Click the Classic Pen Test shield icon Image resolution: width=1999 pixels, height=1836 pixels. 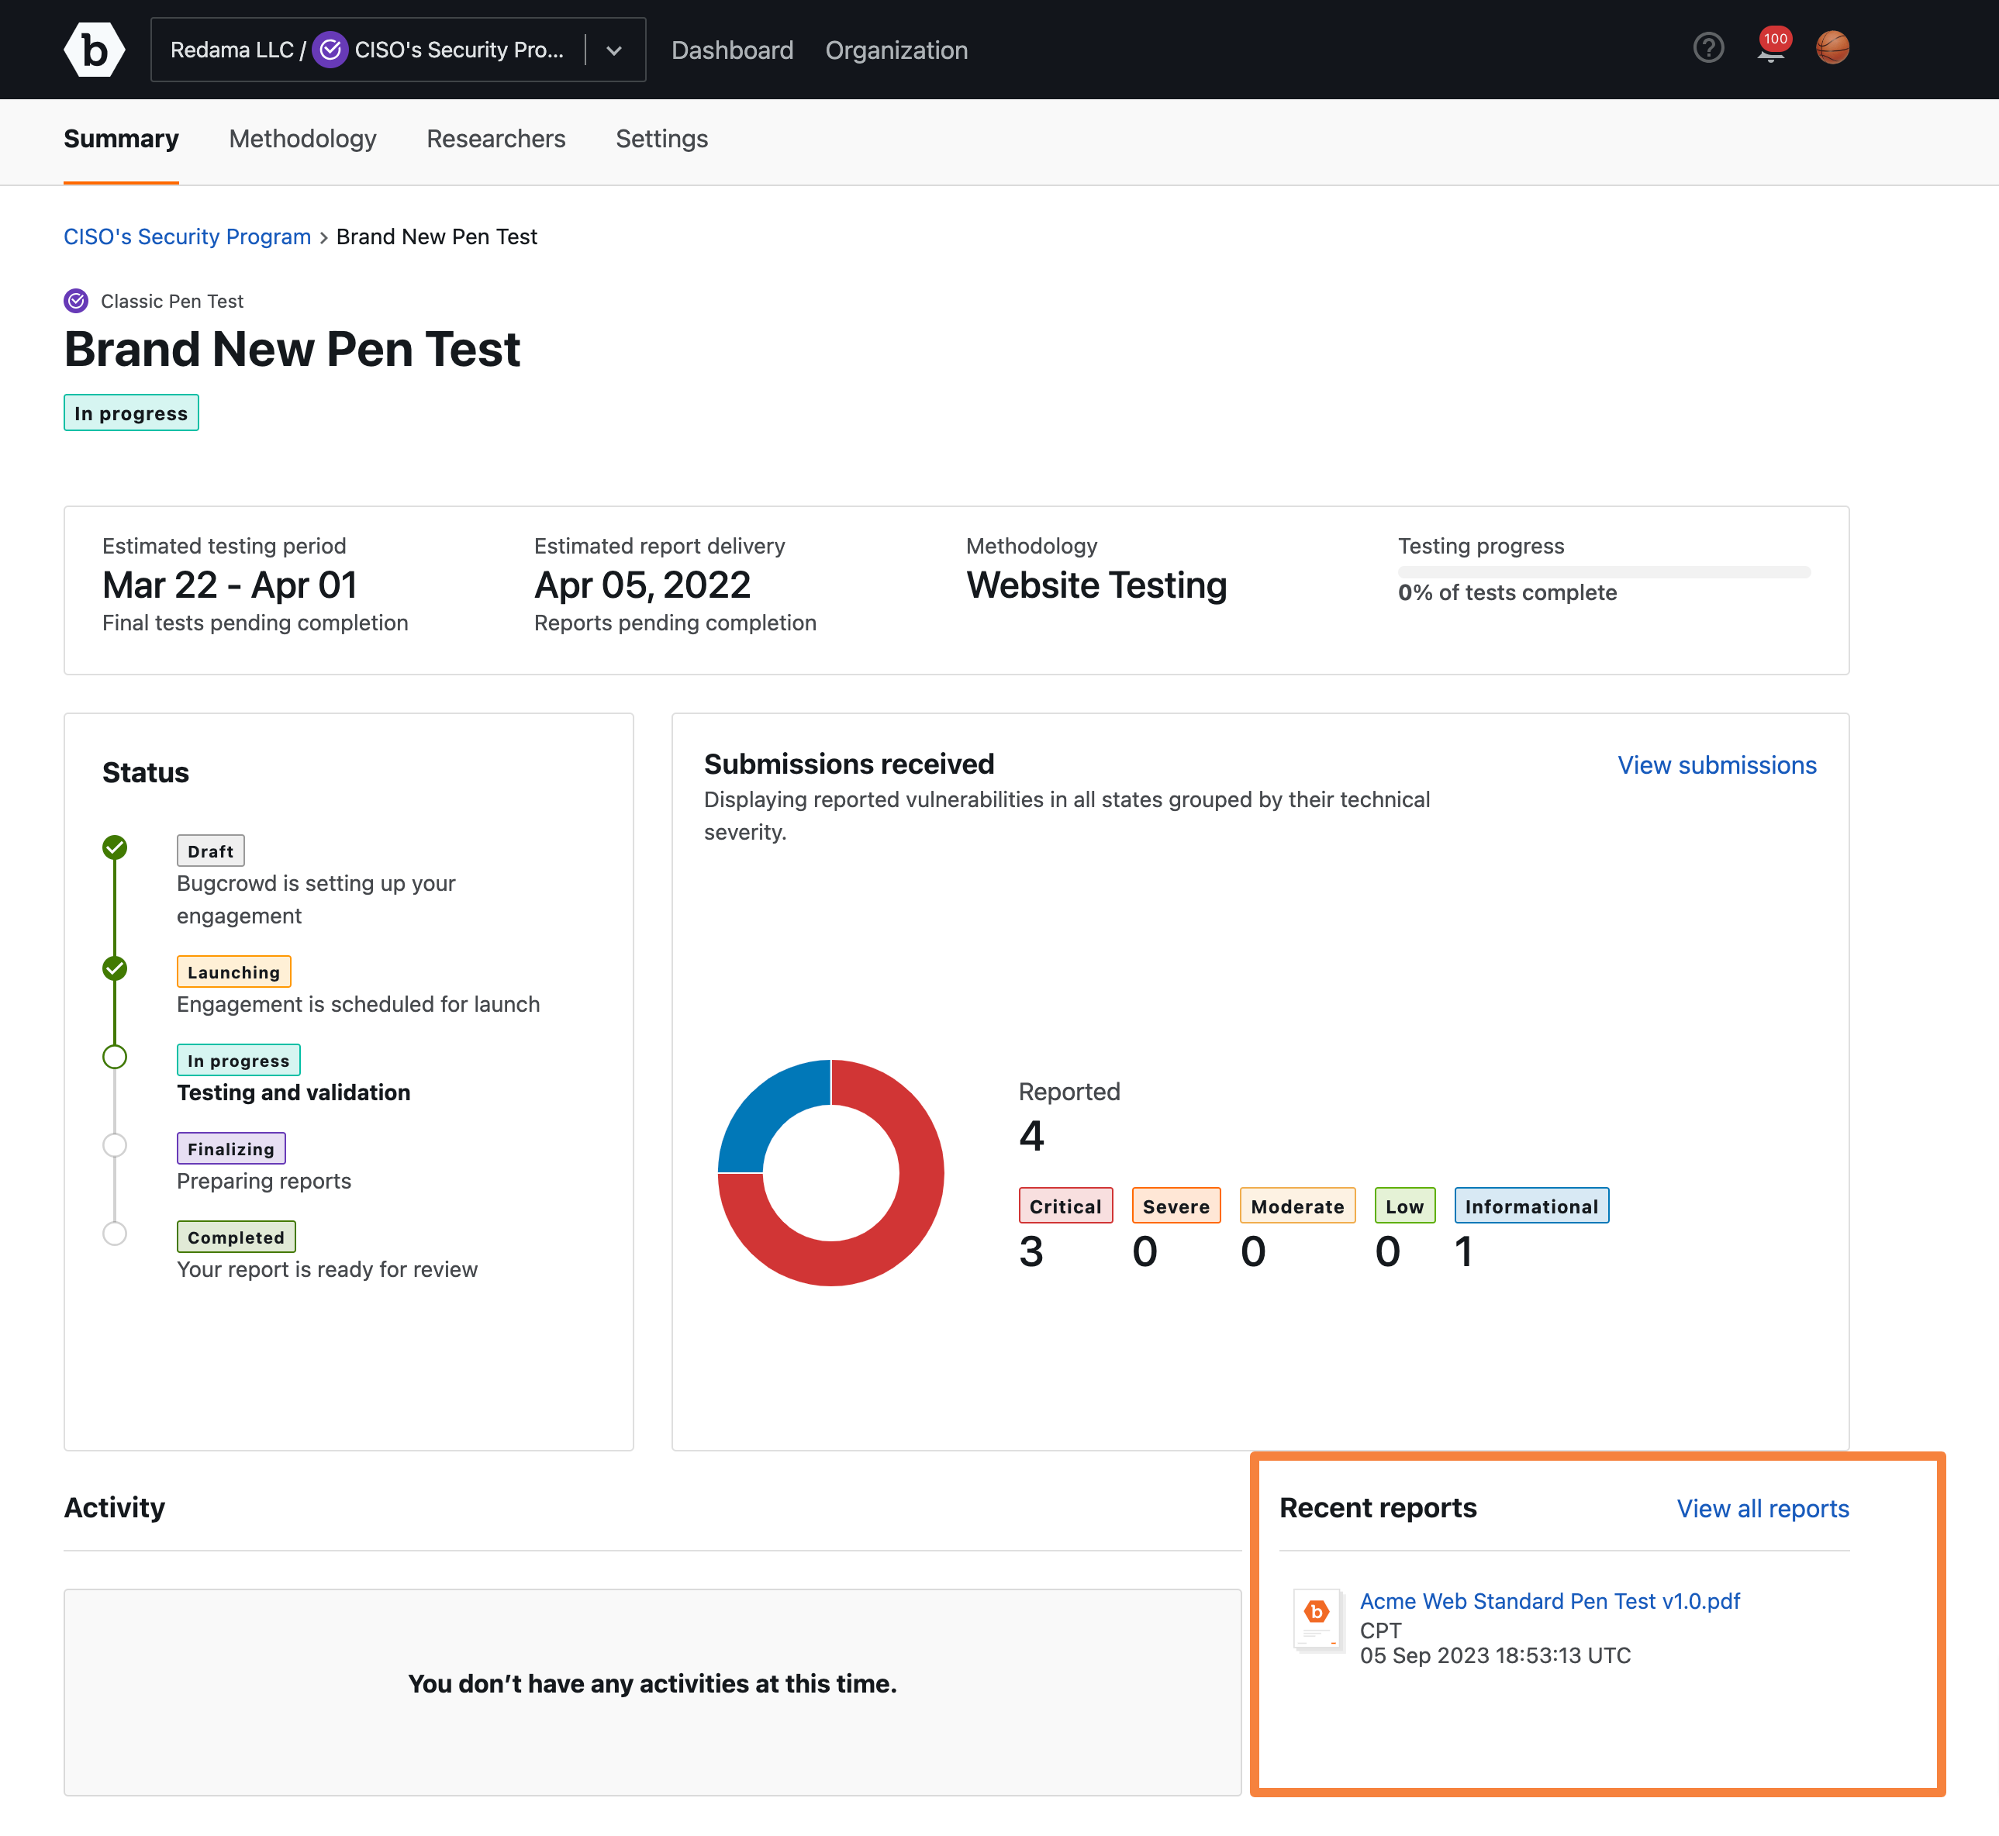coord(75,301)
